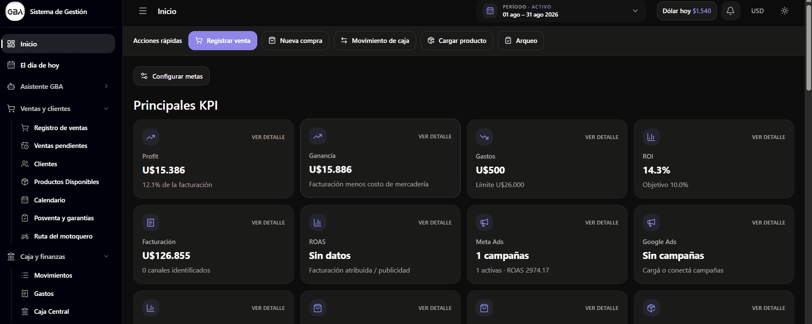The width and height of the screenshot is (812, 324).
Task: Click the Profit card trend icon
Action: click(151, 137)
